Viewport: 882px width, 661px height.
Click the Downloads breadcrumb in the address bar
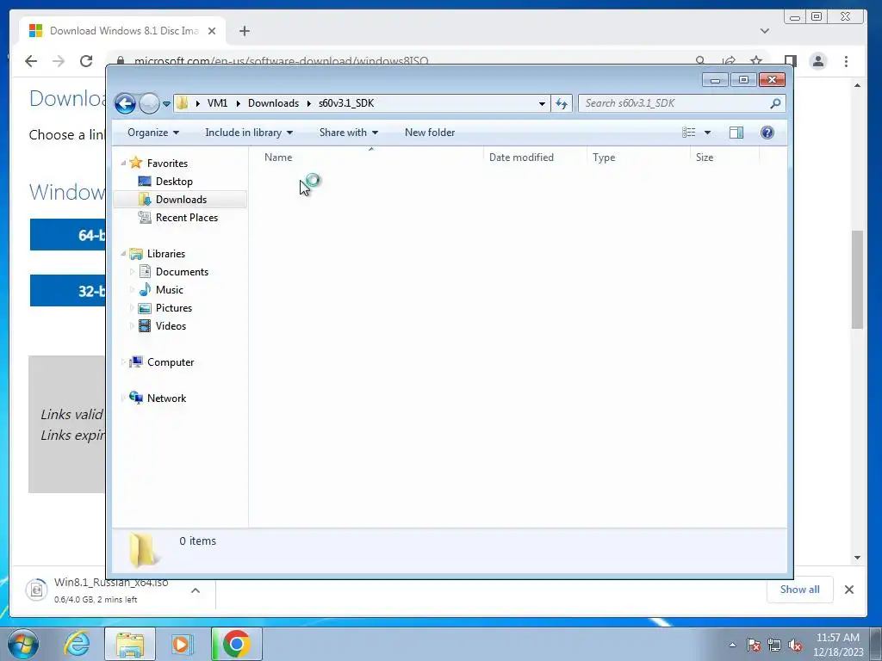click(273, 103)
